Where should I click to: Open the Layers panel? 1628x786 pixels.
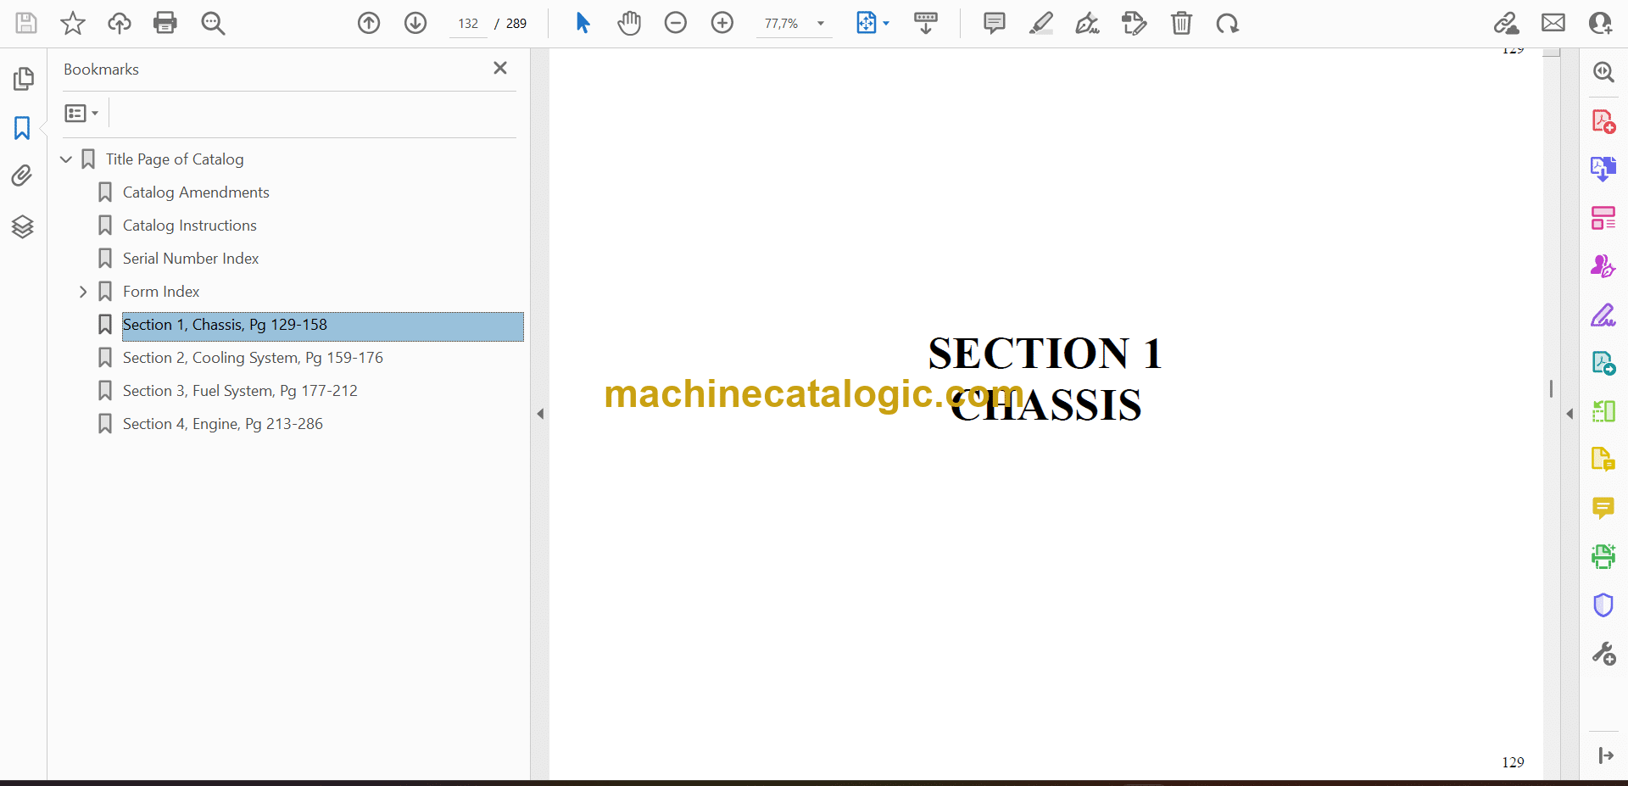[23, 226]
